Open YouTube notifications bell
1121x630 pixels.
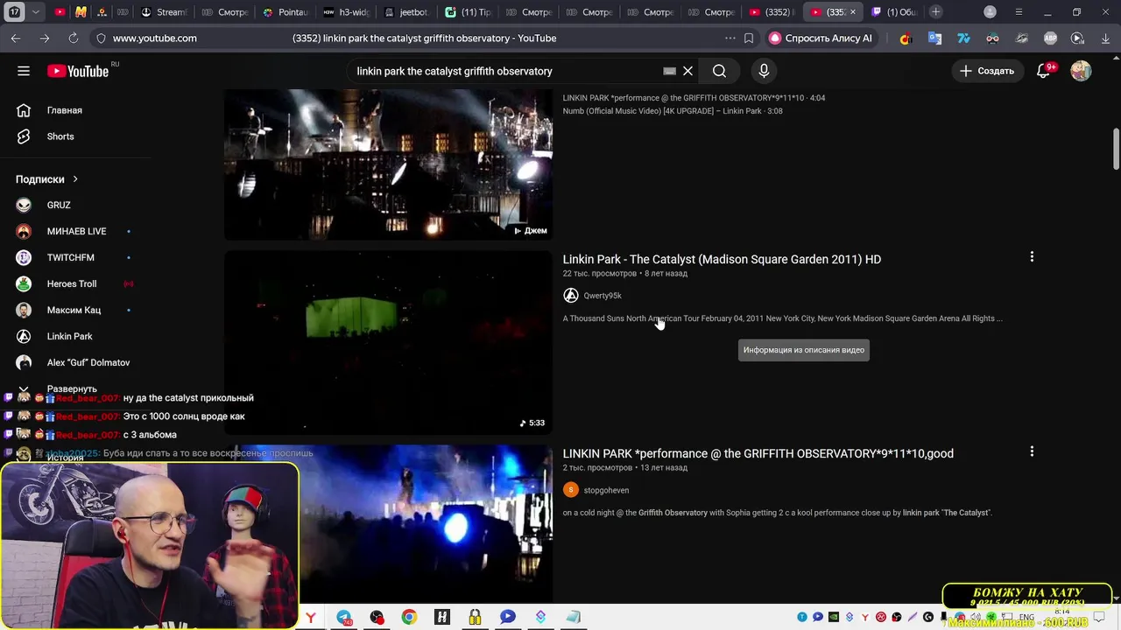pos(1043,71)
